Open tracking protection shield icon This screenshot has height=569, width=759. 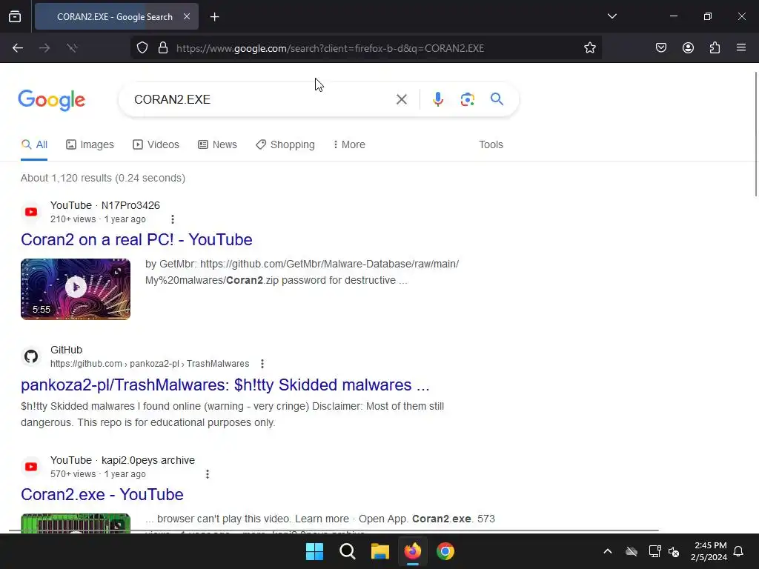(x=142, y=48)
